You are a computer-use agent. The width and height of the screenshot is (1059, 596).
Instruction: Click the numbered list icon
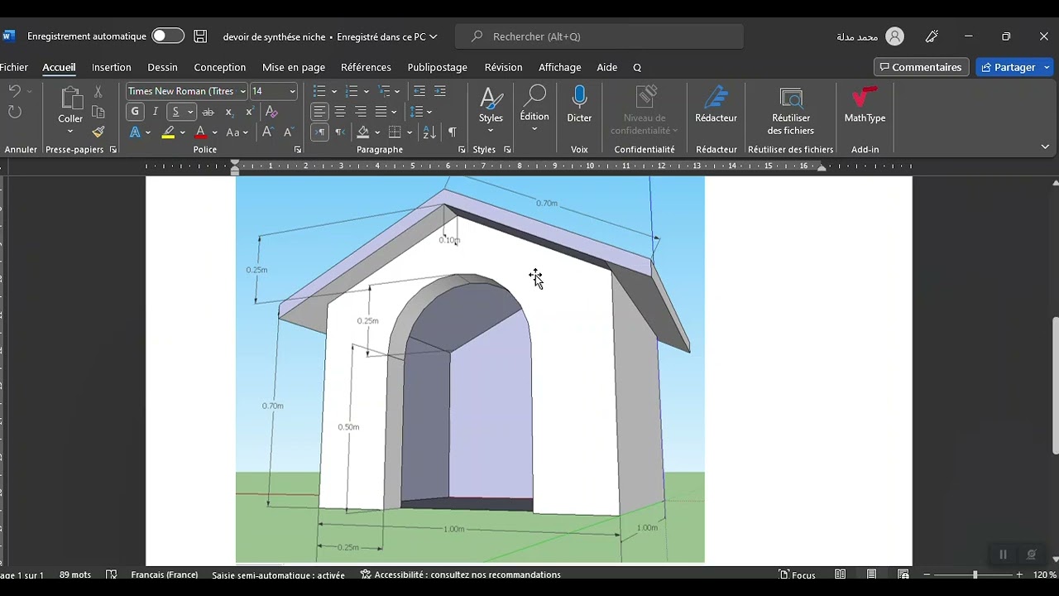pyautogui.click(x=352, y=91)
